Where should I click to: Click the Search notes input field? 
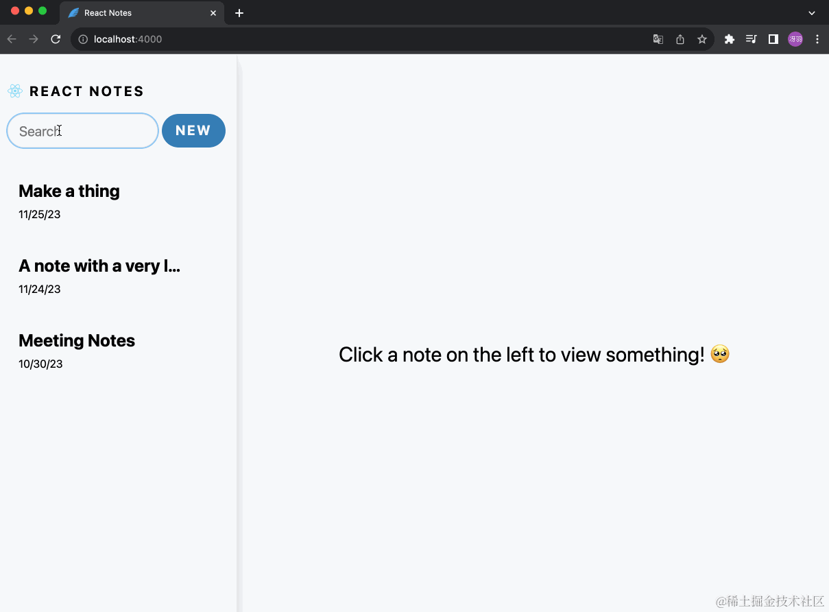point(82,130)
